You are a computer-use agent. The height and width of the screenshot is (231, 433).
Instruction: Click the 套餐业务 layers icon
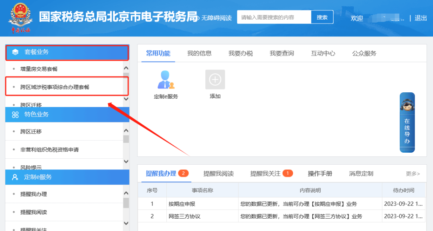[x=15, y=52]
